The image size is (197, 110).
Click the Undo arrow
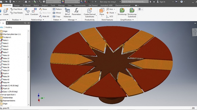pos(14,2)
